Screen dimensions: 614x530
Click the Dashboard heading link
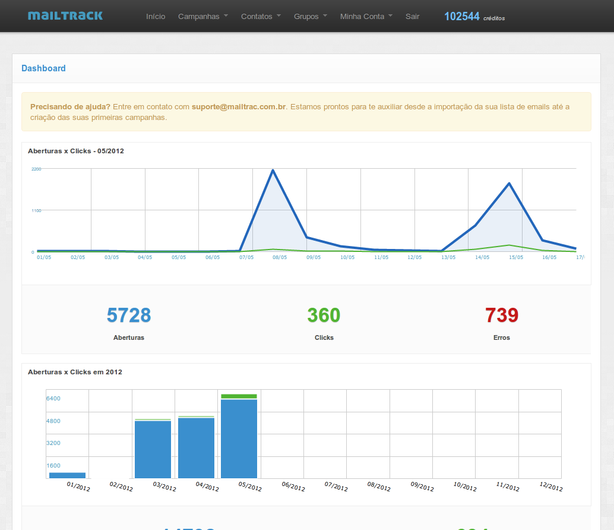pyautogui.click(x=43, y=68)
